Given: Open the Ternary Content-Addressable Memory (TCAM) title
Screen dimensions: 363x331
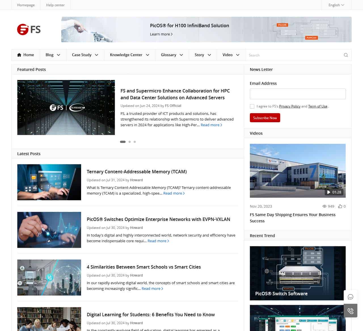Looking at the screenshot, I should point(137,172).
